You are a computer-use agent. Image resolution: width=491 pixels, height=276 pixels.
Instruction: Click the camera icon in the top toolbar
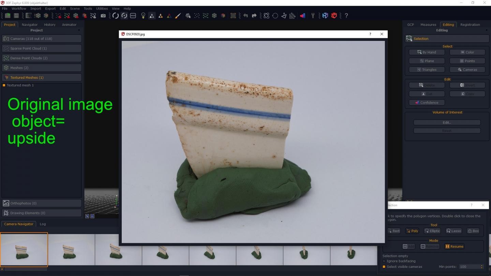[x=103, y=16]
